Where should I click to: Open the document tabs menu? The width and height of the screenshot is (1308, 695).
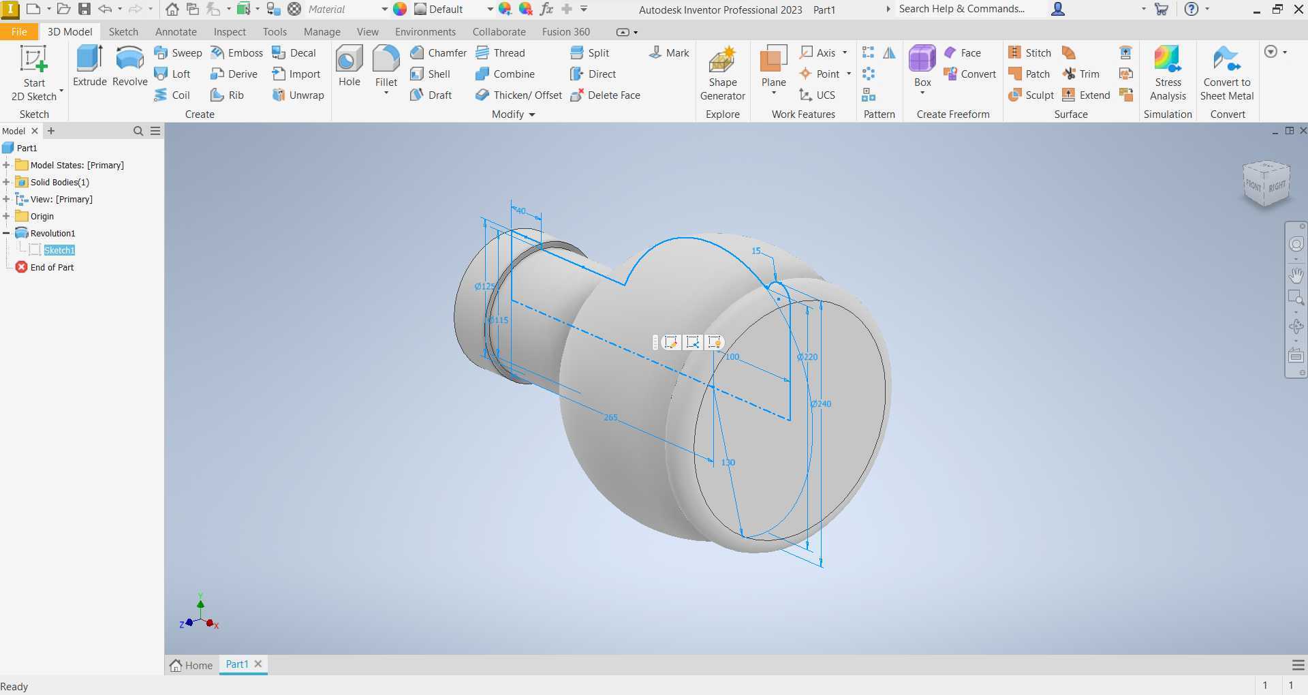[1298, 665]
